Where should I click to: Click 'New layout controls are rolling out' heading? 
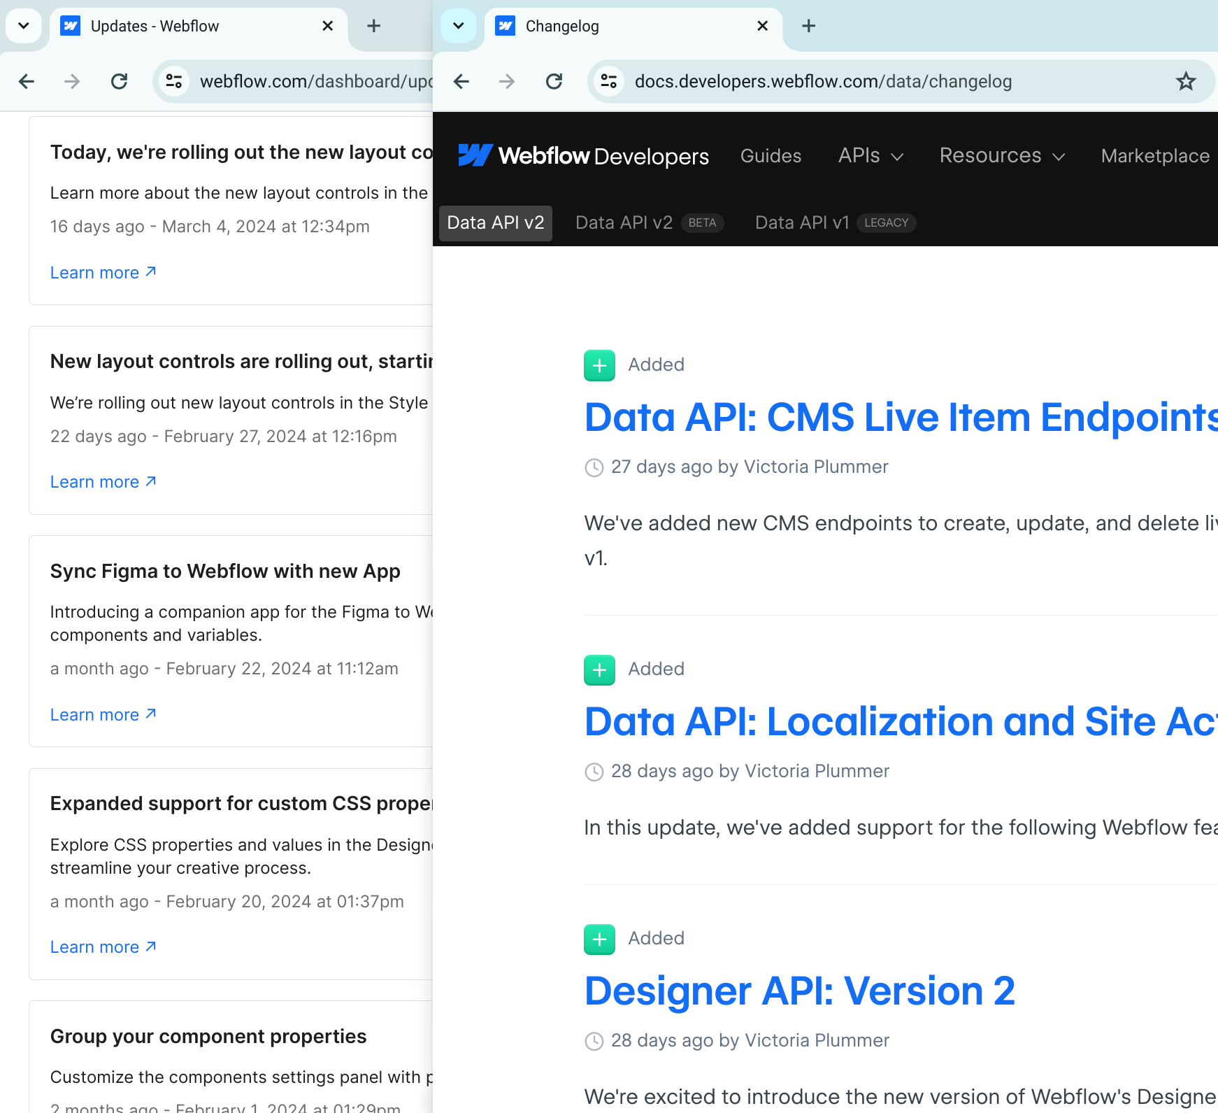point(241,362)
